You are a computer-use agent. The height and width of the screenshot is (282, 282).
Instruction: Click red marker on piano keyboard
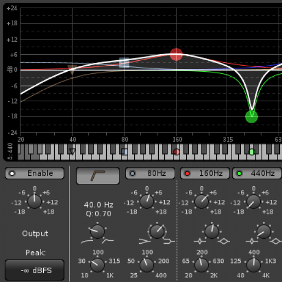(176, 152)
